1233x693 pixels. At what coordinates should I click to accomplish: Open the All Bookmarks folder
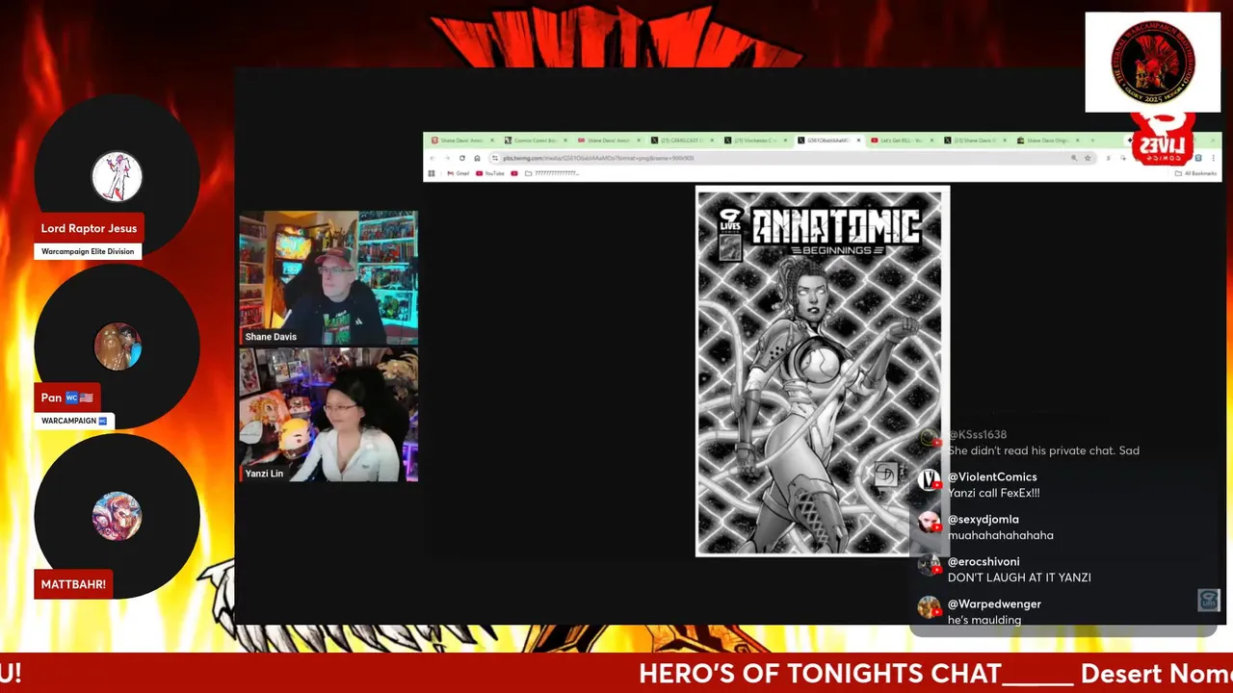[1195, 173]
